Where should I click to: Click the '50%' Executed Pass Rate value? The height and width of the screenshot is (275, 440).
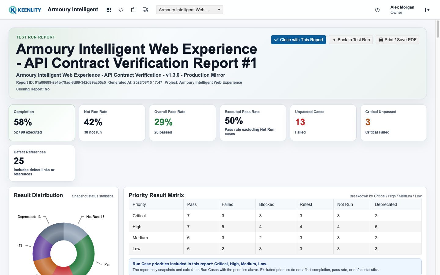pyautogui.click(x=234, y=121)
